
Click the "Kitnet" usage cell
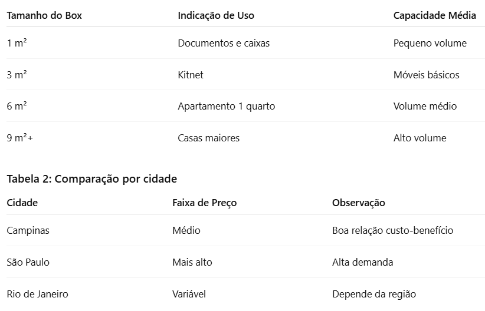[x=191, y=75]
